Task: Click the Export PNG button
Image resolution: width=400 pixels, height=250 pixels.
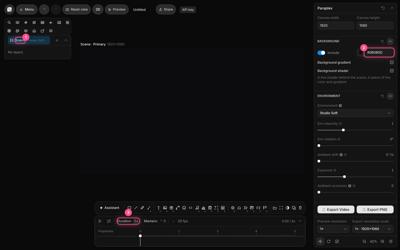Action: coord(375,209)
